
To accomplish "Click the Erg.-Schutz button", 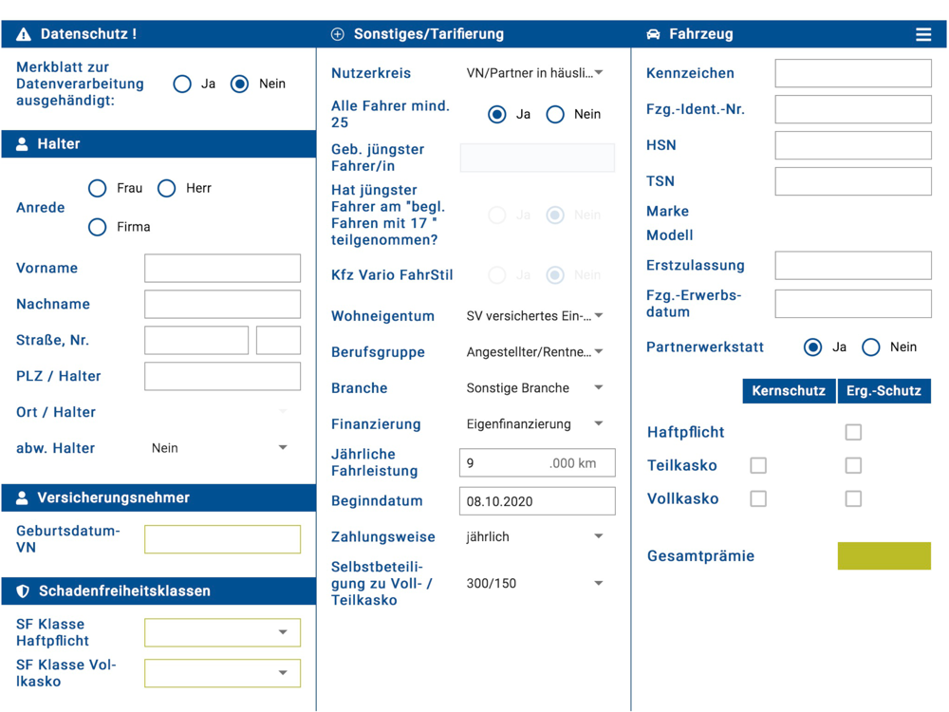I will [x=884, y=391].
